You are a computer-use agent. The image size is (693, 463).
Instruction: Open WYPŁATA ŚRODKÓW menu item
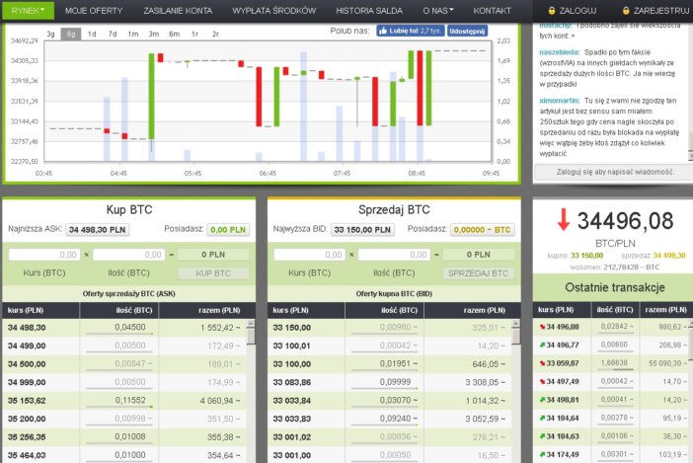tap(274, 11)
